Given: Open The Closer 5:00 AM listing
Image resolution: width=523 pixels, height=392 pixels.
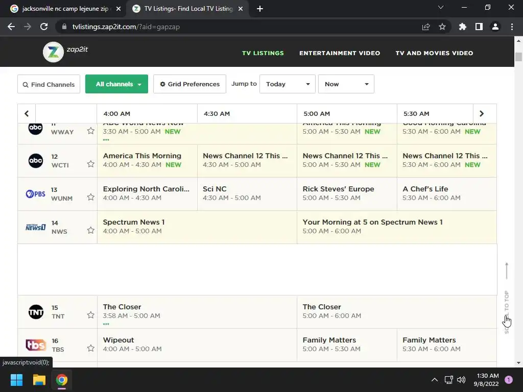Looking at the screenshot, I should 396,312.
